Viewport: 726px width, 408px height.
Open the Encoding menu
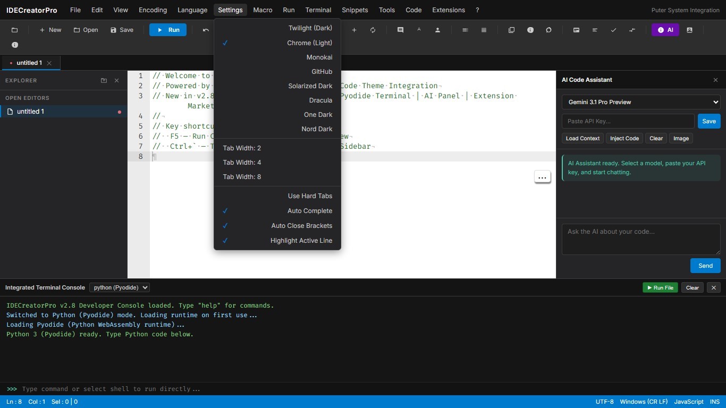click(153, 10)
